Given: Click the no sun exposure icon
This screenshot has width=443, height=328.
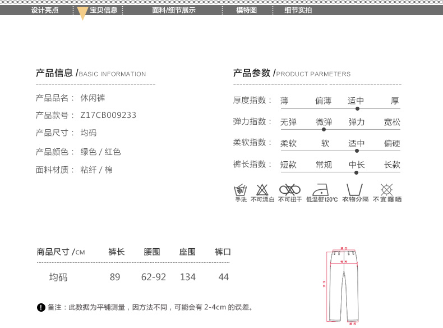Looking at the screenshot, I should (387, 189).
